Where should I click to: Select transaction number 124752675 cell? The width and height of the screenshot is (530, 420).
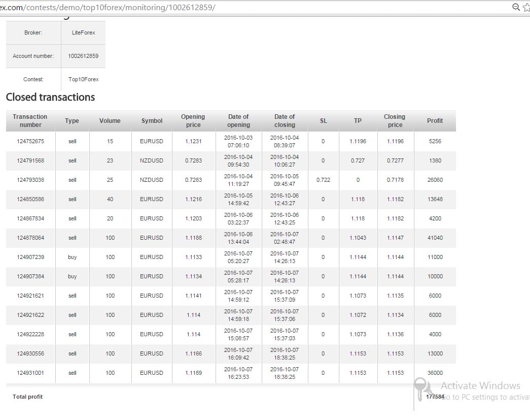[30, 142]
